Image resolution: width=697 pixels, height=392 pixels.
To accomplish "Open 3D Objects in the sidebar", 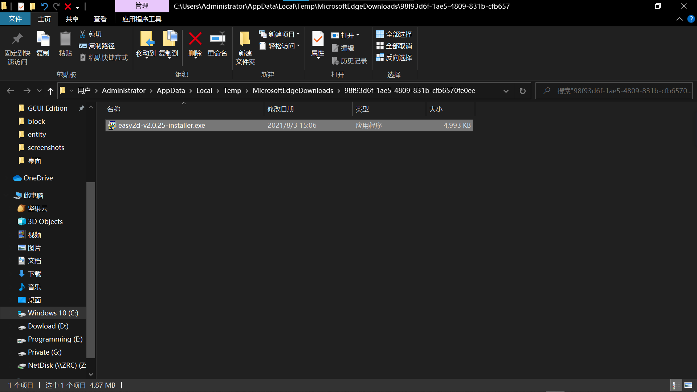I will point(40,221).
